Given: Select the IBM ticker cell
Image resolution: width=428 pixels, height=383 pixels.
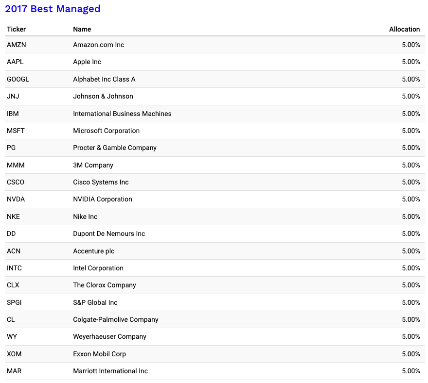Looking at the screenshot, I should point(13,114).
